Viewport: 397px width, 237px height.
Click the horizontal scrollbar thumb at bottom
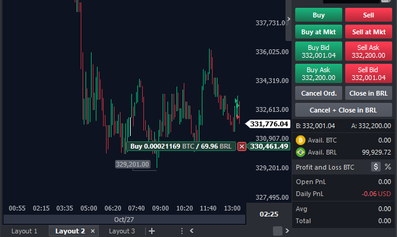(278, 231)
